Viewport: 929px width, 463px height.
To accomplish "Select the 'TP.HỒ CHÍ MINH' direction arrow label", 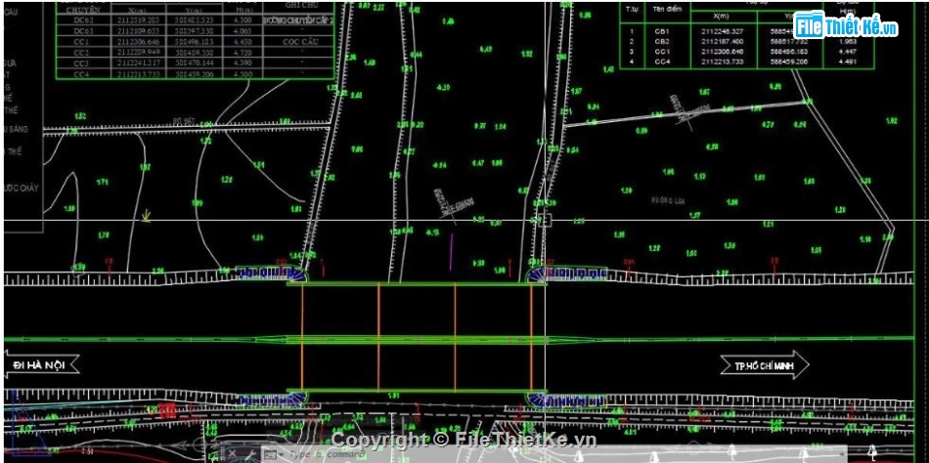I will [765, 365].
